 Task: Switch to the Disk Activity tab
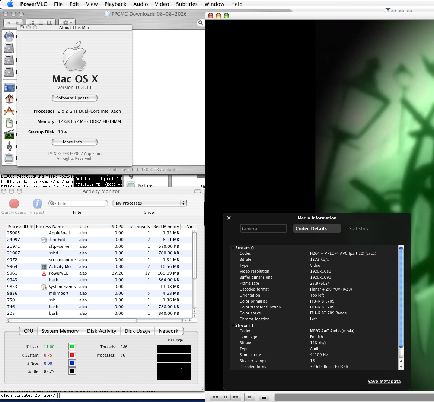click(102, 331)
